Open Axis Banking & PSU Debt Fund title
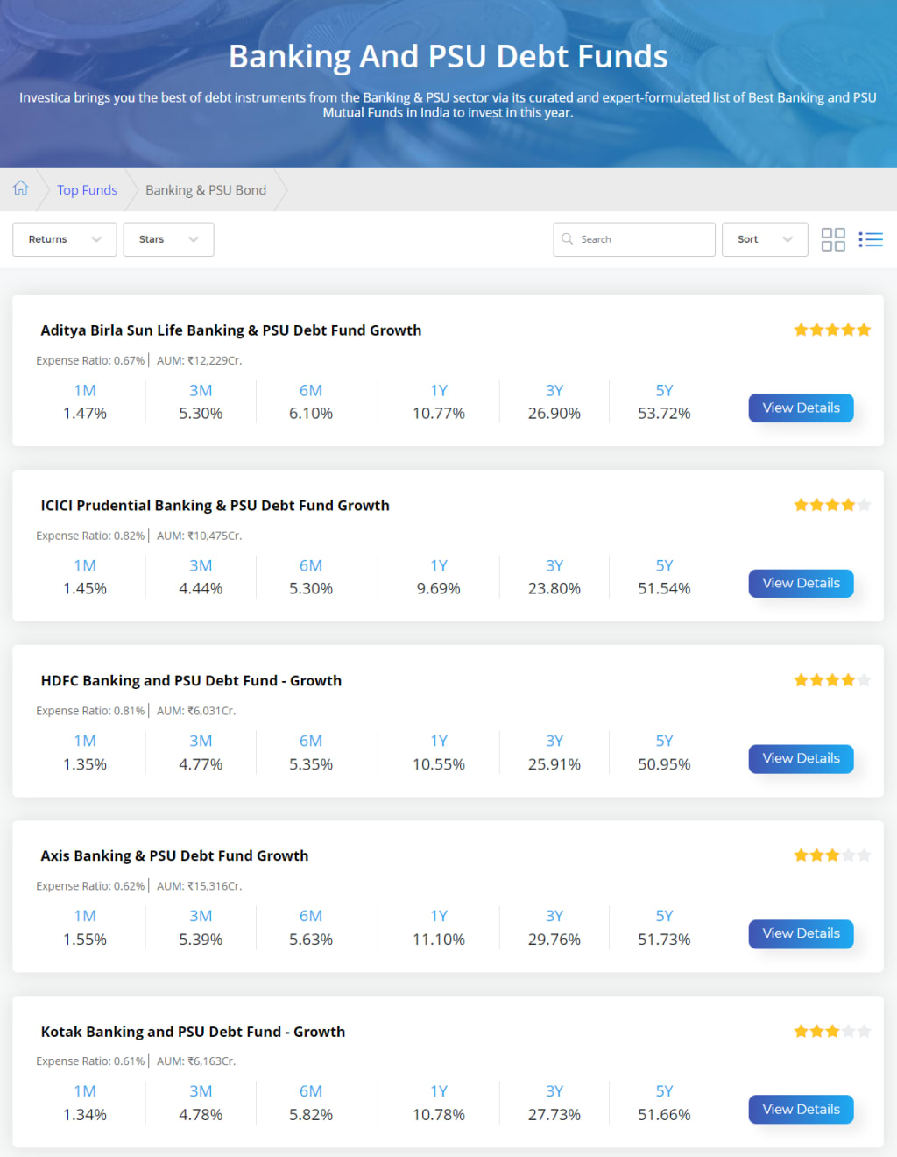The width and height of the screenshot is (897, 1157). click(174, 856)
